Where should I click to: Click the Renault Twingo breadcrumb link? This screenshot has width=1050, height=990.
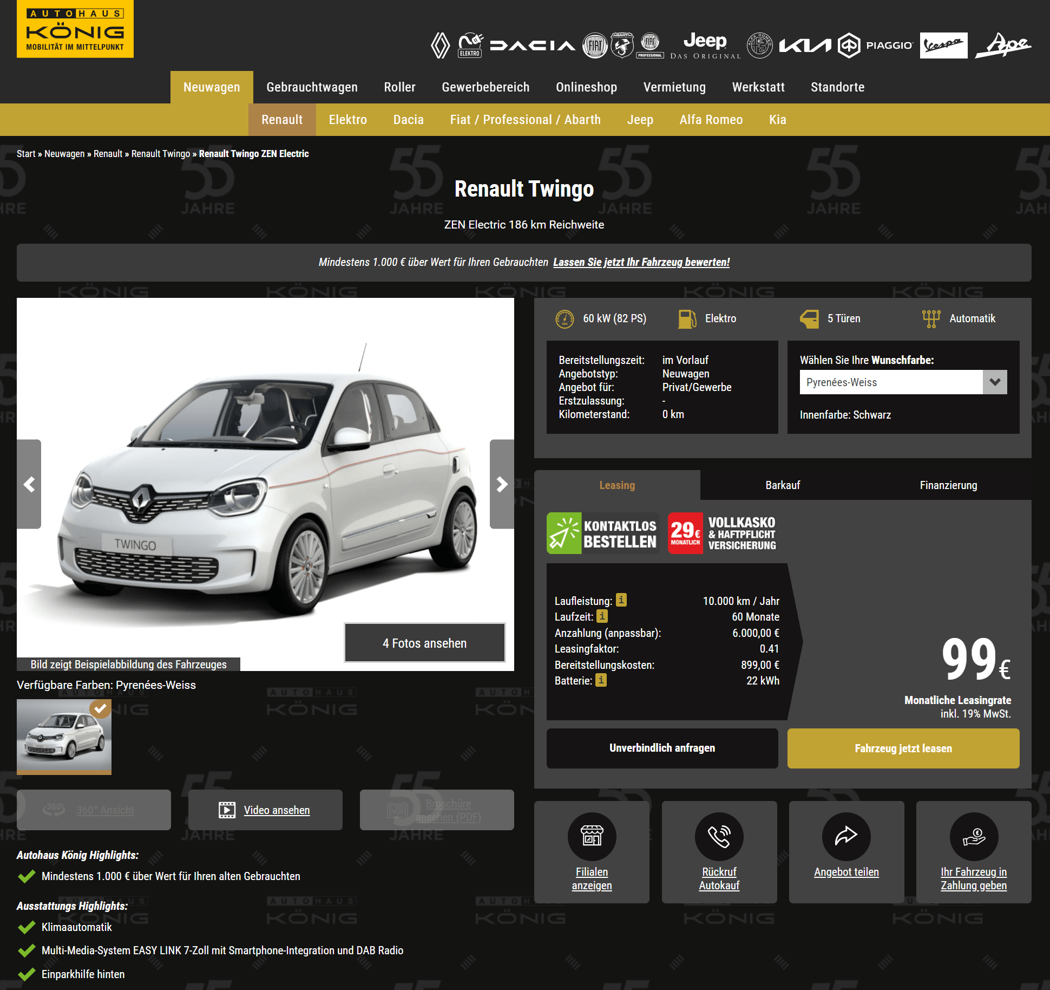tap(161, 154)
